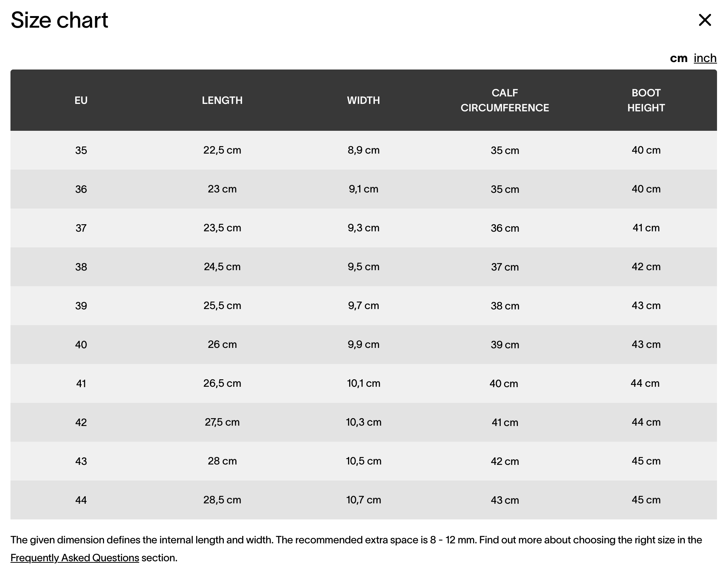Image resolution: width=726 pixels, height=568 pixels.
Task: Open the Frequently Asked Questions link
Action: pyautogui.click(x=75, y=558)
